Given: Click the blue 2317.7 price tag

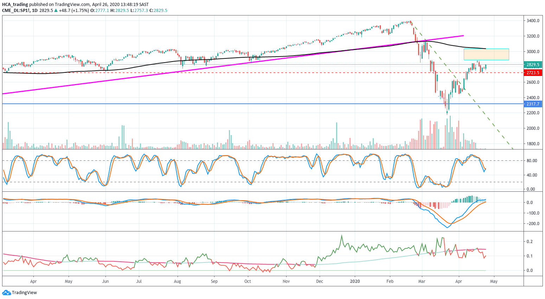Looking at the screenshot, I should click(533, 104).
